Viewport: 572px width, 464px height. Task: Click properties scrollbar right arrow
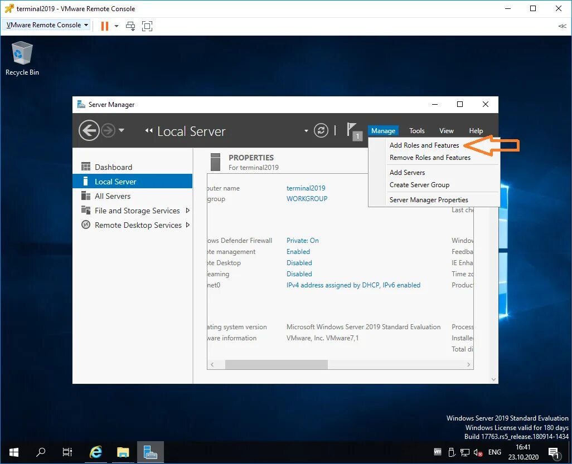click(x=468, y=364)
